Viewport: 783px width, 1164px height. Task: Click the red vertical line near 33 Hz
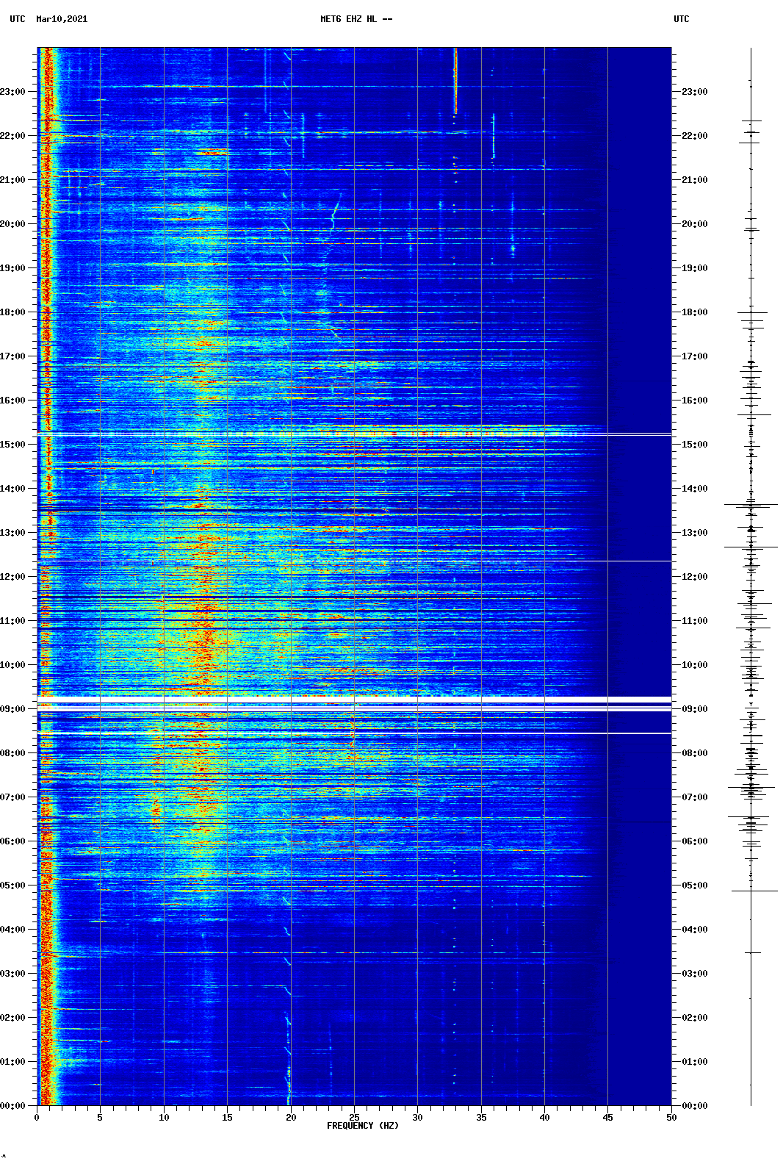pos(455,81)
